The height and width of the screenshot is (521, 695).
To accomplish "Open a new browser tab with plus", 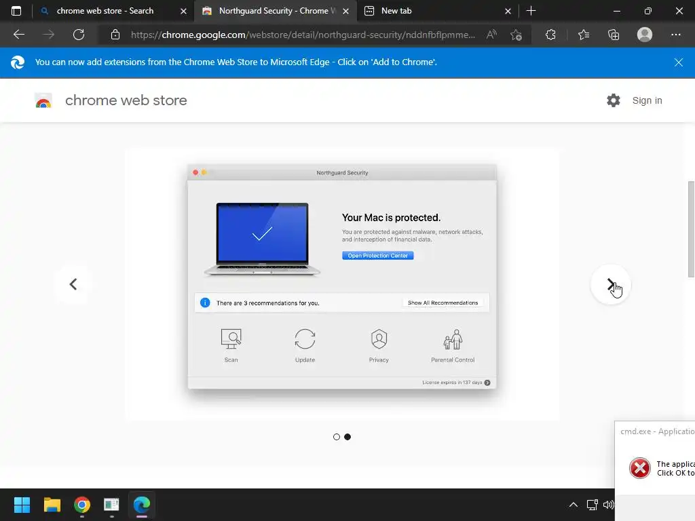I will pyautogui.click(x=531, y=11).
